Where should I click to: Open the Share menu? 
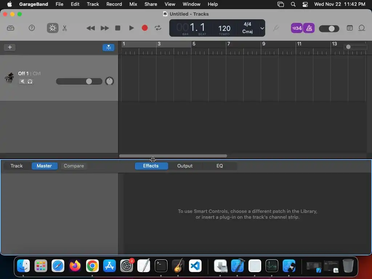click(151, 4)
